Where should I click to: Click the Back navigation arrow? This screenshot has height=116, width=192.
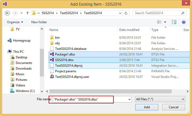(x=7, y=13)
